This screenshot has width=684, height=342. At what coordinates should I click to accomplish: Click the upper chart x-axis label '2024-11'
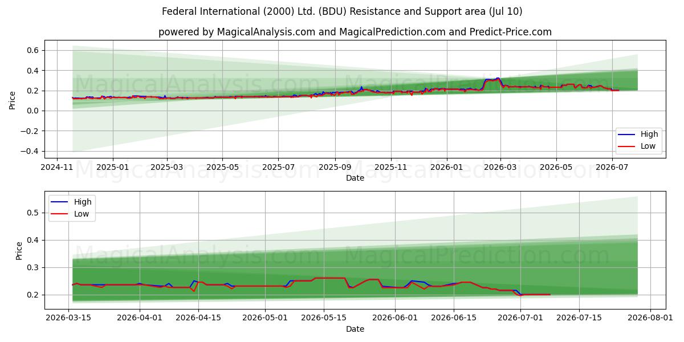[57, 168]
